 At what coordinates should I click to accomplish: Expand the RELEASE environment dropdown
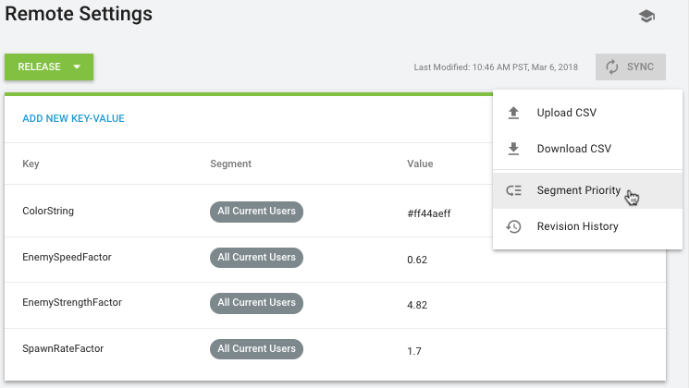coord(78,67)
